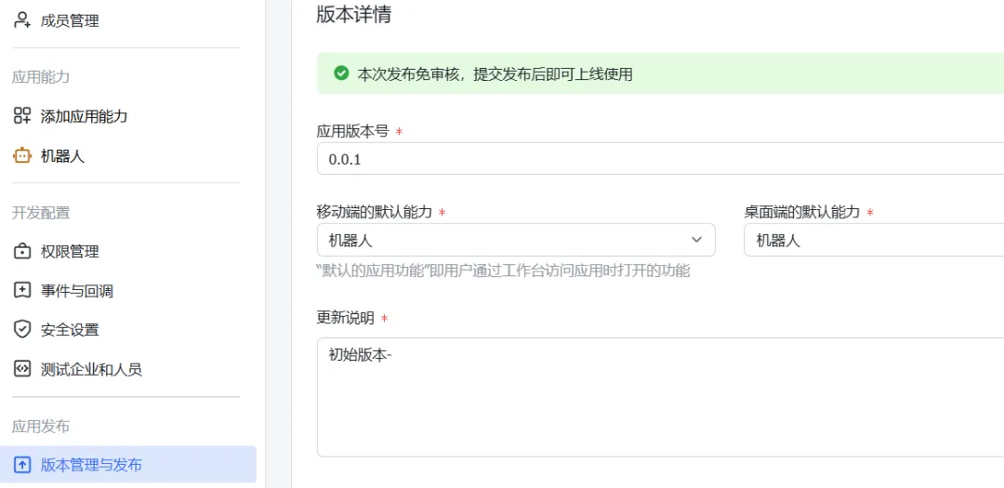Open 移动端的默认能力 dropdown
Screen dimensions: 1004x488
pos(516,240)
